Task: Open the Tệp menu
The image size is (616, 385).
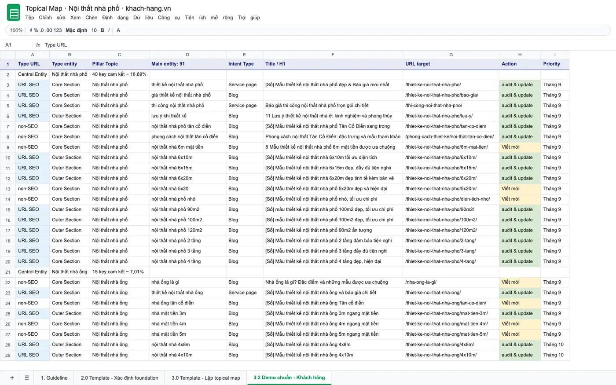Action: pyautogui.click(x=29, y=18)
